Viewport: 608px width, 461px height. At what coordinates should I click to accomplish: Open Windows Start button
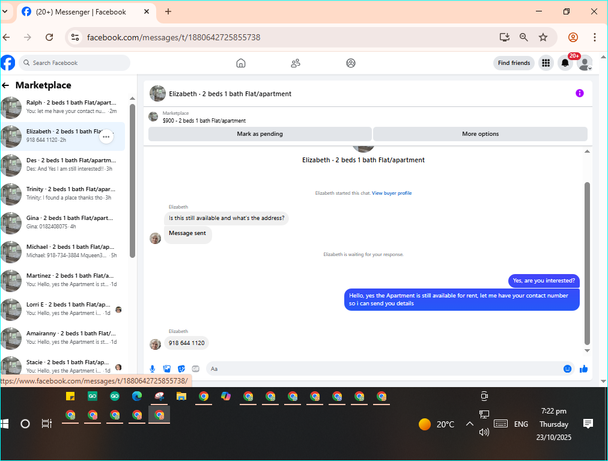pos(5,424)
